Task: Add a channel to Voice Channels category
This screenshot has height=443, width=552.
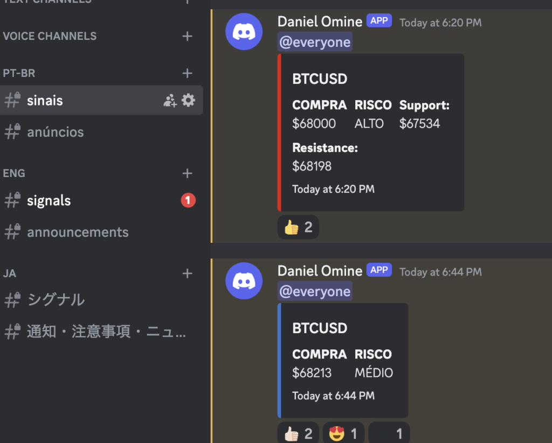Action: pos(187,36)
